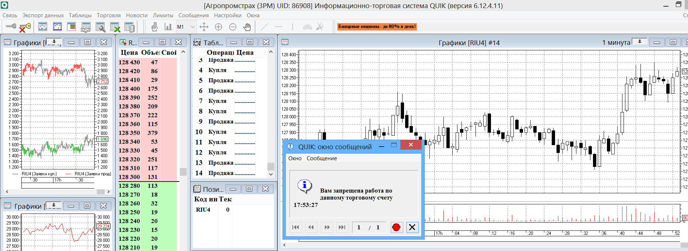Click the anchor dock button in RIU4 #14 chart
Viewport: 688px width, 251px height.
[x=639, y=42]
